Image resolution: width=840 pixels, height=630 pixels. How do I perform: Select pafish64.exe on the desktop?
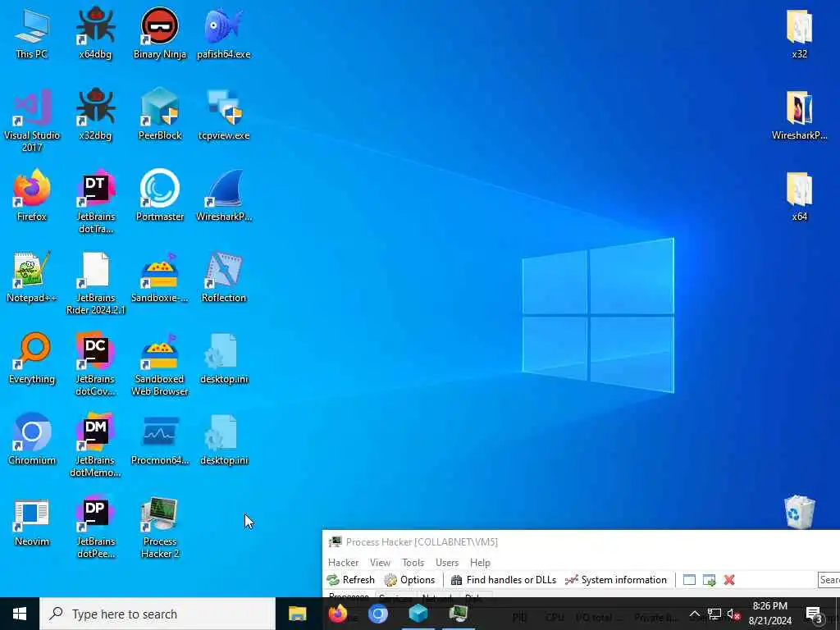(x=223, y=33)
